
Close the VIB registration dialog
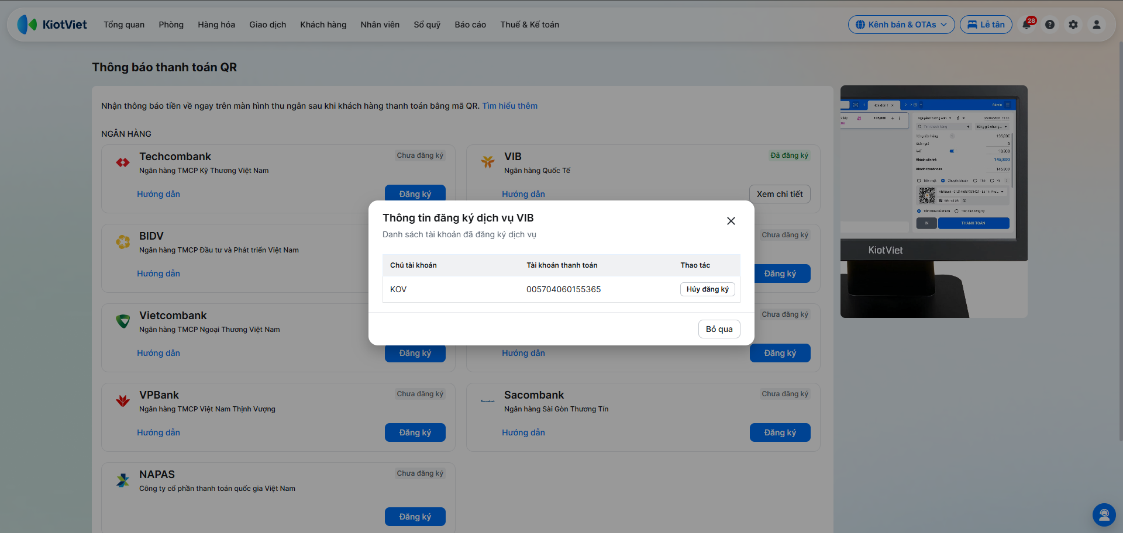click(x=731, y=221)
